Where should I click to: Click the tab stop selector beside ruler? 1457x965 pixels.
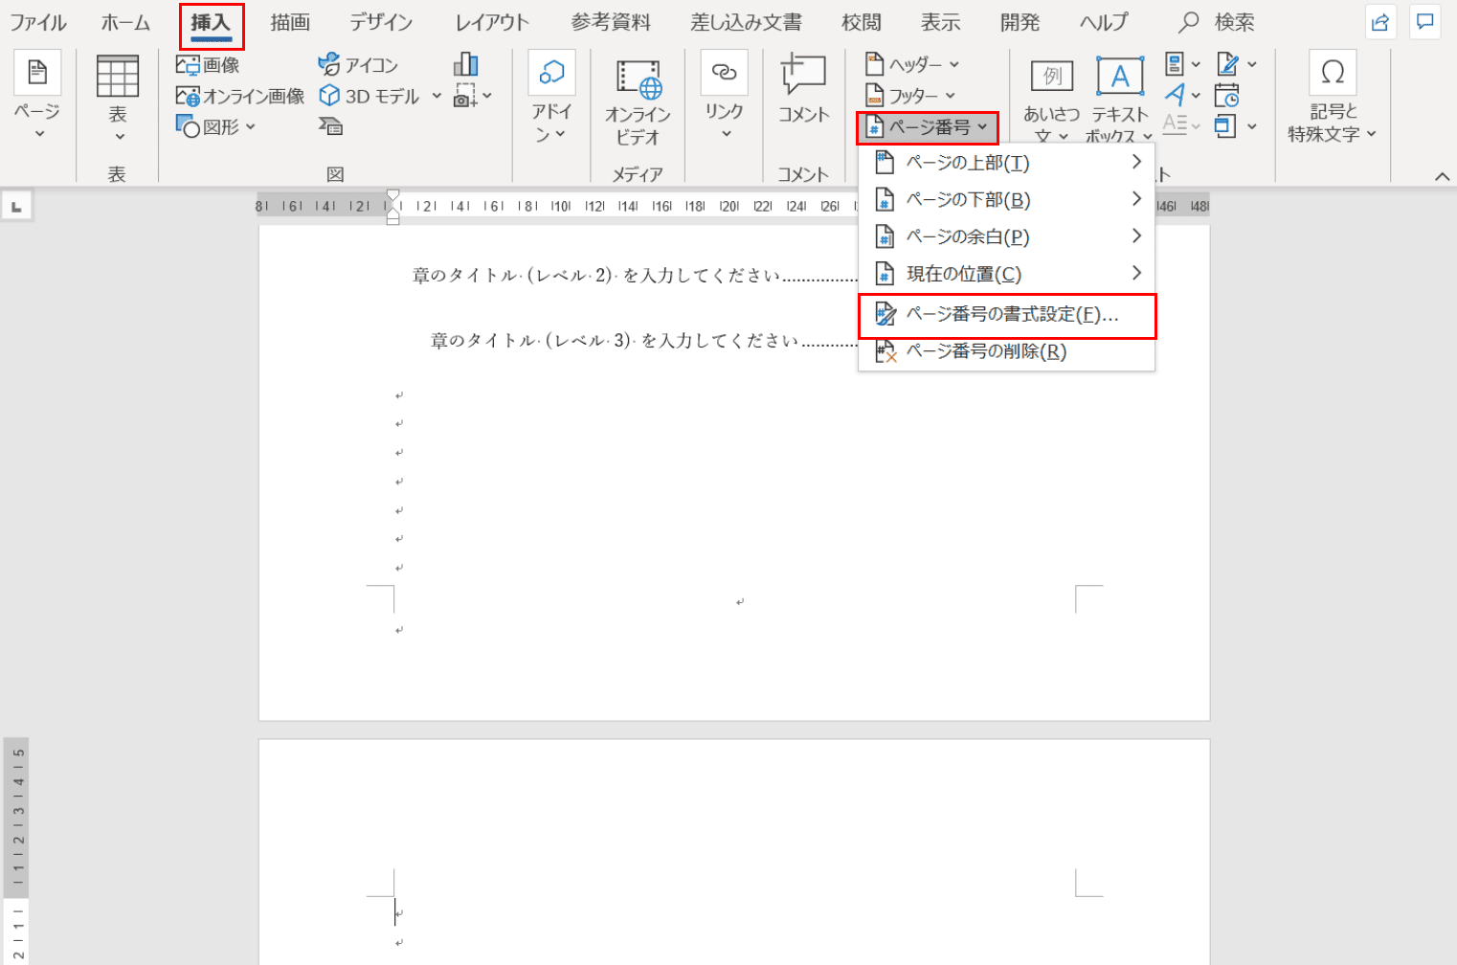[16, 206]
